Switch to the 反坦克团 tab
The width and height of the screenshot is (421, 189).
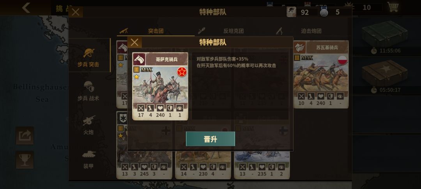(x=233, y=31)
